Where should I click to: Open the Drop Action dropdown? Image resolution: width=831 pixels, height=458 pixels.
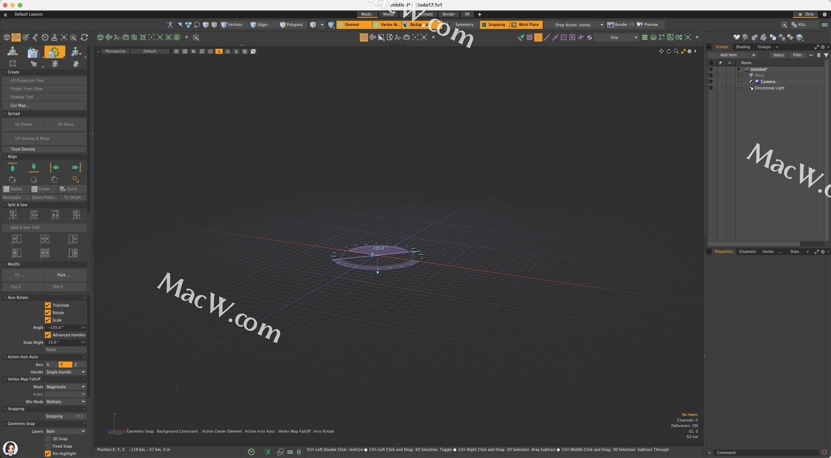point(578,25)
